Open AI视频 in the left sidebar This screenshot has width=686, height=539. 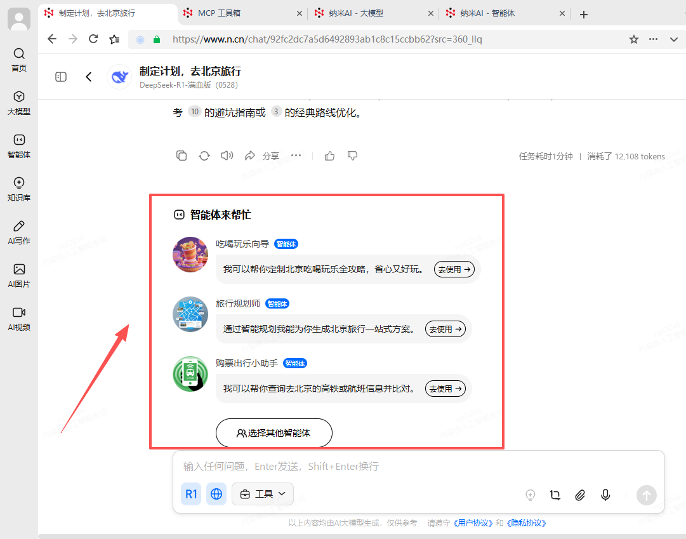click(x=19, y=318)
